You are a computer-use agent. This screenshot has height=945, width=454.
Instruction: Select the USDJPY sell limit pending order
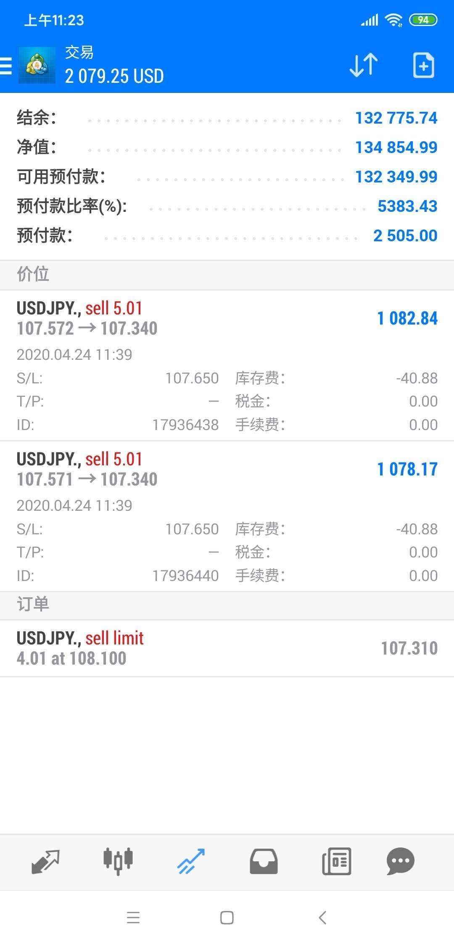coord(227,648)
